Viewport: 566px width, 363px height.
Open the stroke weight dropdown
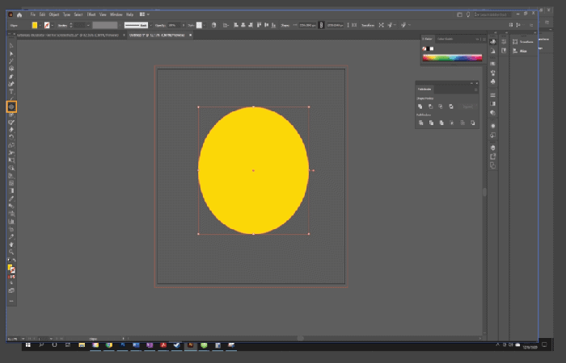pos(88,25)
